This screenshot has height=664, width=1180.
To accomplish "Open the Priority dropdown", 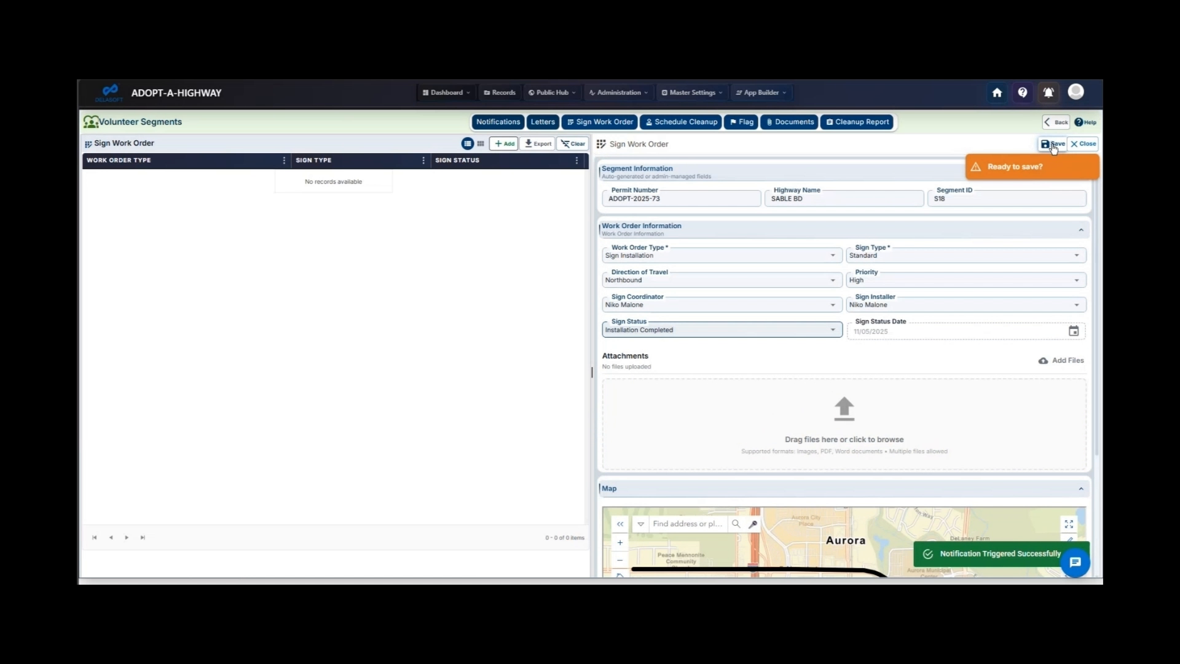I will click(x=1076, y=280).
